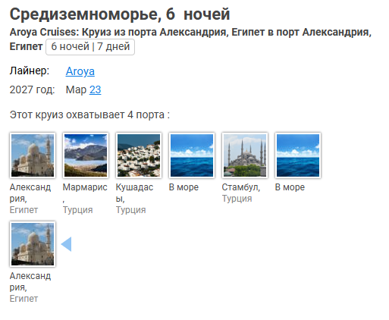The image size is (389, 320).
Task: Click the "2027 год:" label
Action: pyautogui.click(x=32, y=89)
